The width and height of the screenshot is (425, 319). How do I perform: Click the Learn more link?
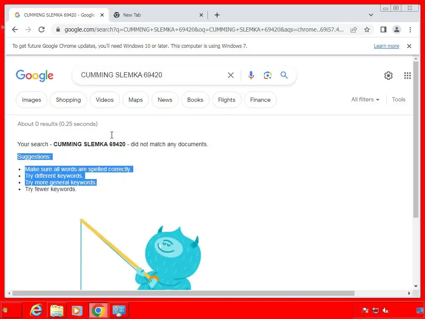click(x=386, y=46)
